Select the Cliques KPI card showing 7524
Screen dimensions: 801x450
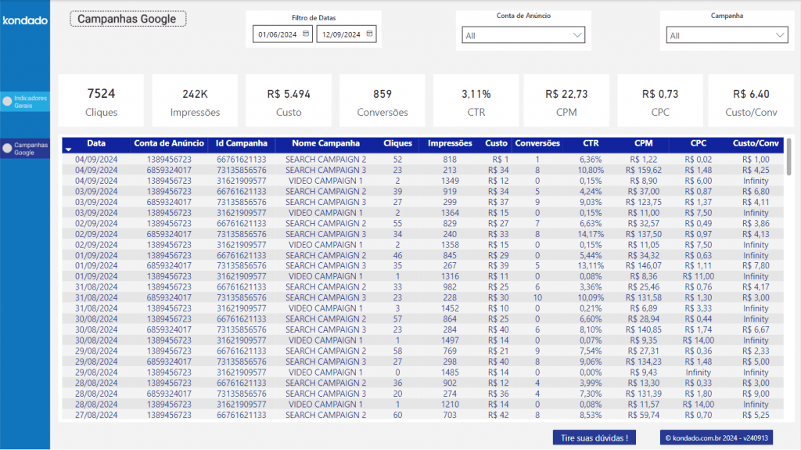pos(101,101)
